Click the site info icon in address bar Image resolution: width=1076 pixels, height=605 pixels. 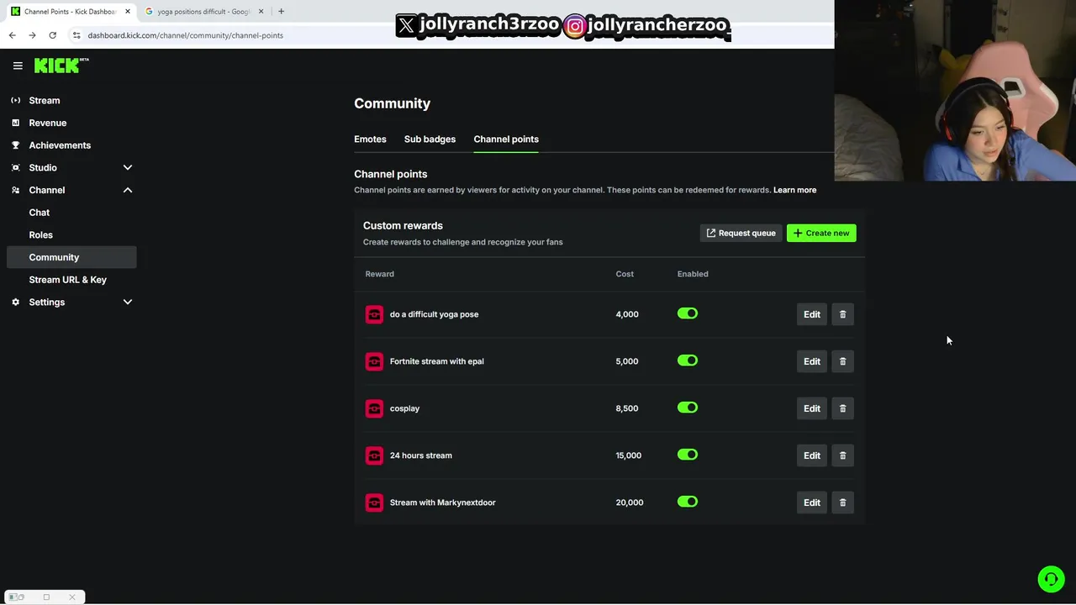pos(76,35)
